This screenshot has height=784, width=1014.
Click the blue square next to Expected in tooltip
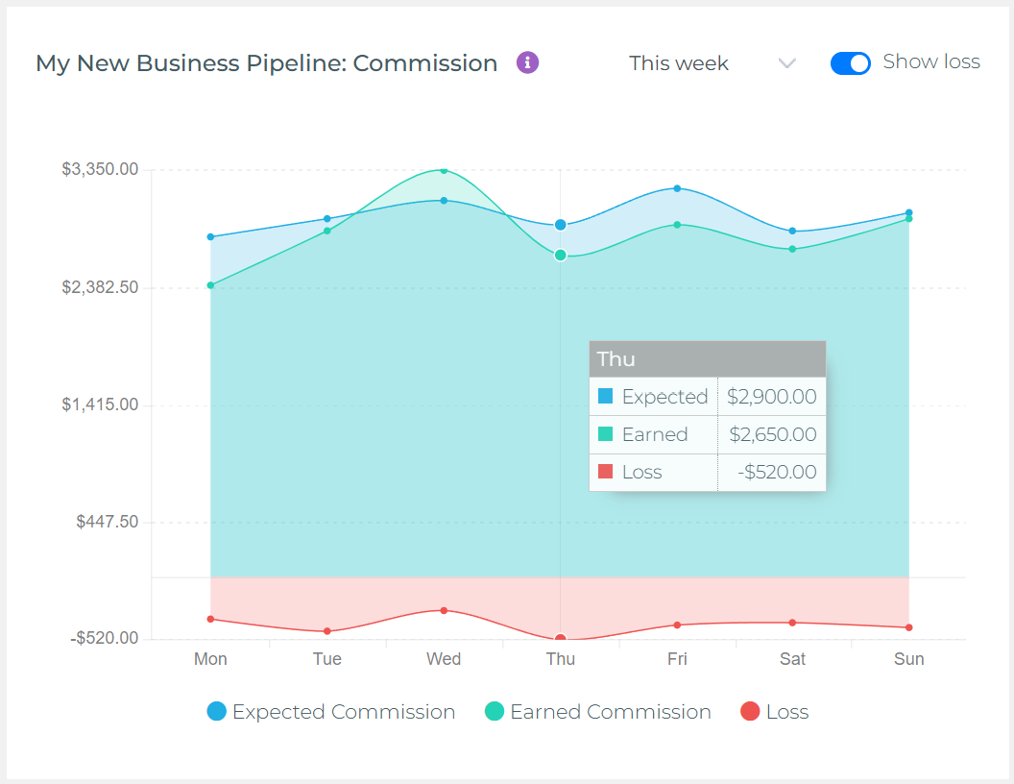[x=605, y=396]
